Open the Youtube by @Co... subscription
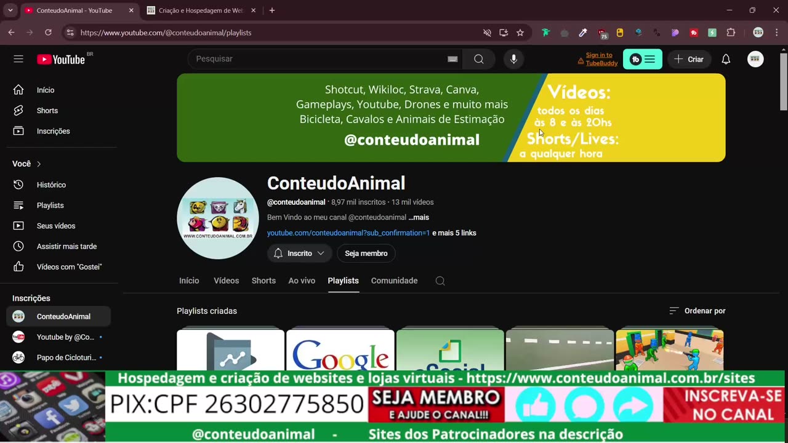Image resolution: width=788 pixels, height=443 pixels. 58,337
